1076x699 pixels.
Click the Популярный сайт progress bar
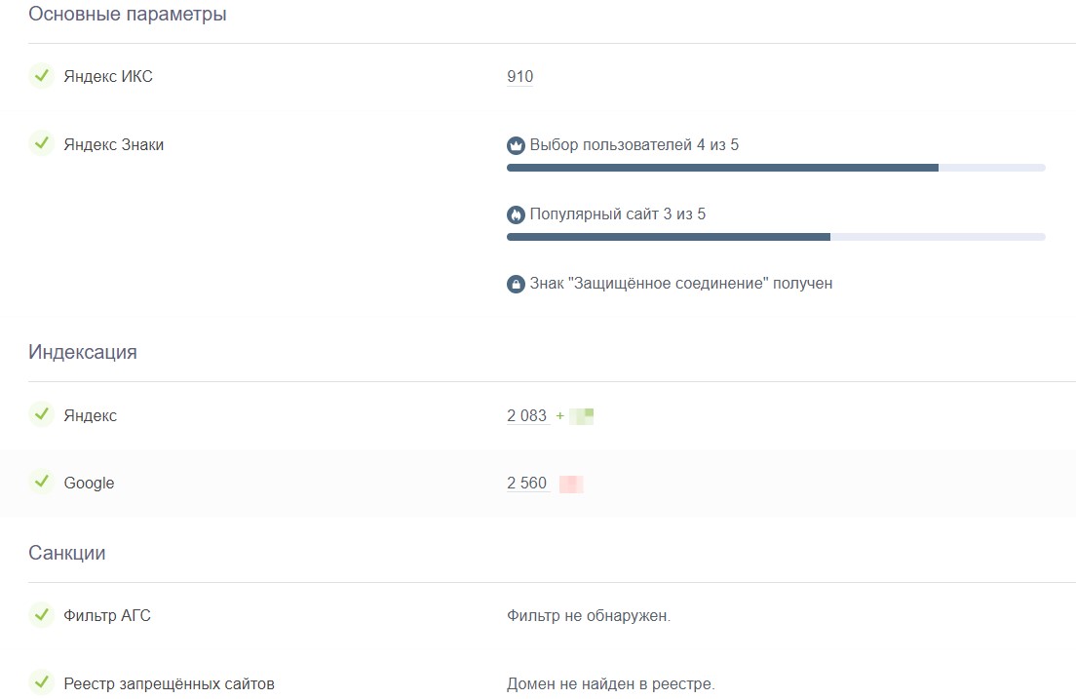(775, 237)
